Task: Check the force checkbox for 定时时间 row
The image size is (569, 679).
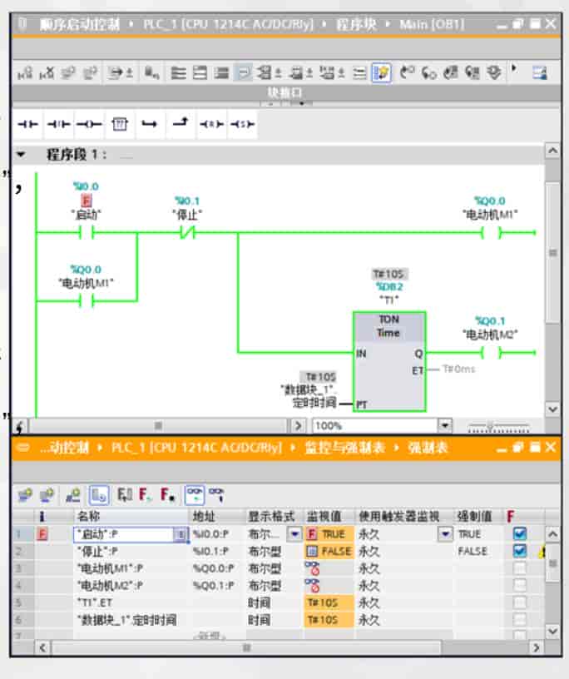Action: click(x=520, y=620)
